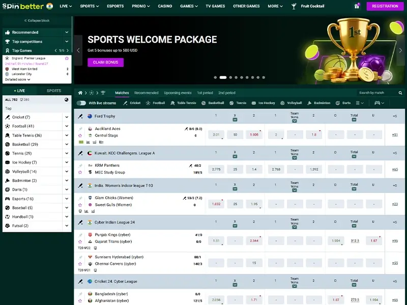Filter by Football in sports bar
Image resolution: width=407 pixels, height=305 pixels.
pyautogui.click(x=156, y=103)
